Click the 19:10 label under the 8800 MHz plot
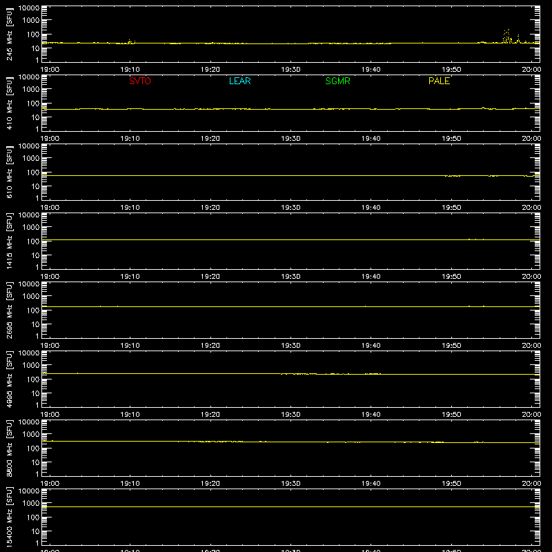This screenshot has width=552, height=552. click(130, 484)
